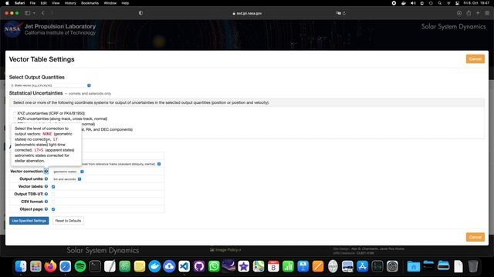Viewport: 494px width, 277px height.
Task: Open Calendar from the dock
Action: [273, 266]
